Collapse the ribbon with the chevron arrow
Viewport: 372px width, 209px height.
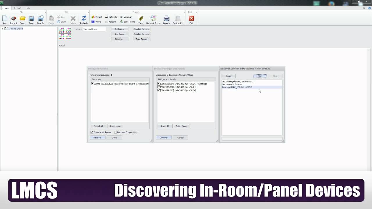click(364, 8)
